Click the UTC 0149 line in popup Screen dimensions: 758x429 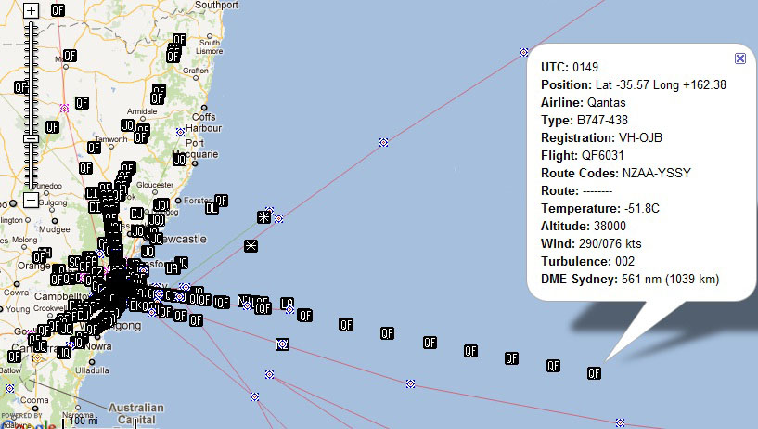(570, 67)
